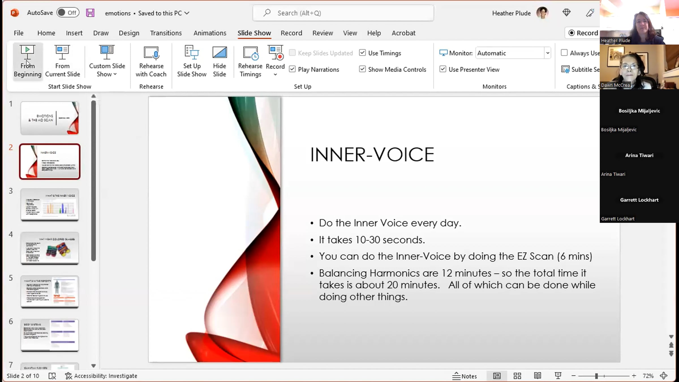Viewport: 679px width, 382px height.
Task: Open the Record dropdown arrow in Set Up
Action: tap(275, 75)
